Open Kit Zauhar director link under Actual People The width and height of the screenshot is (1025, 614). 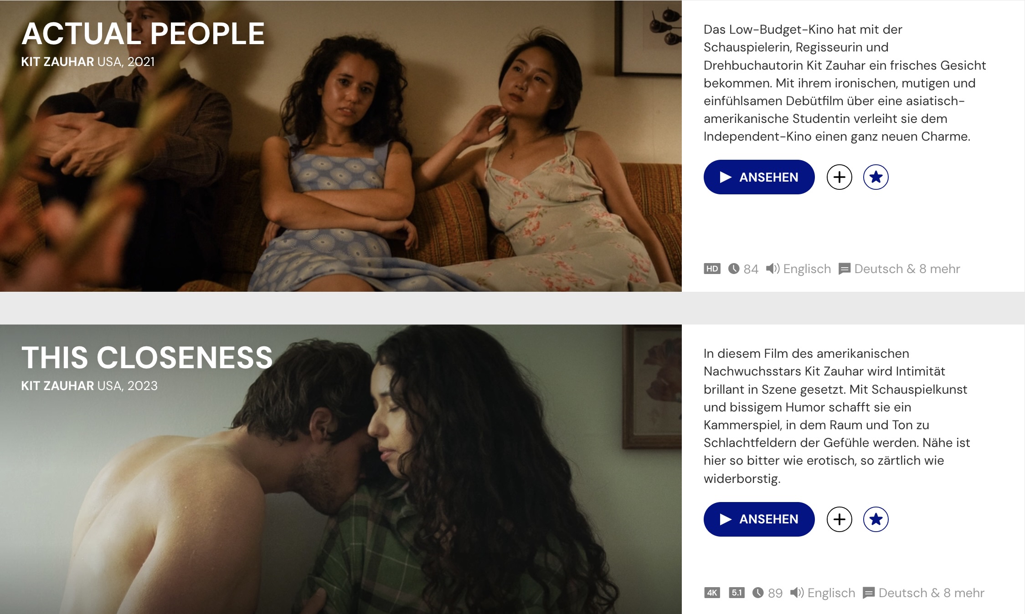click(x=57, y=61)
